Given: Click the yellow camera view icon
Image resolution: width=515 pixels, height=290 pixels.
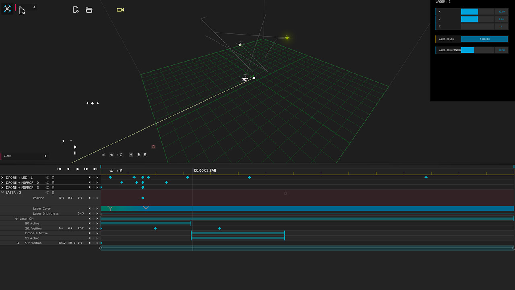Looking at the screenshot, I should 120,10.
